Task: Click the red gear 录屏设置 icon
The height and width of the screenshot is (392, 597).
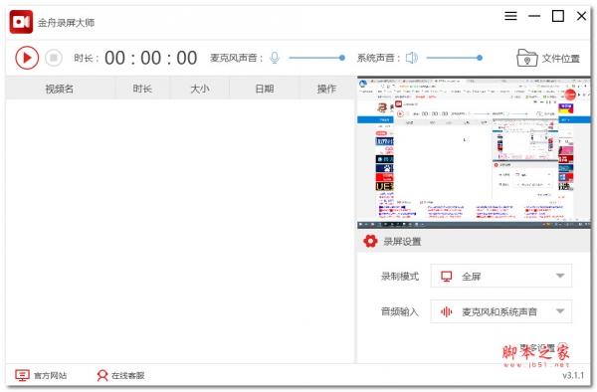Action: 370,242
